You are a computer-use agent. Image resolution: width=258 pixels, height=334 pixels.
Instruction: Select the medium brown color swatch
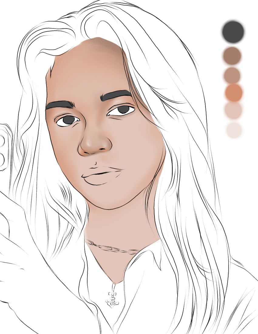click(232, 55)
